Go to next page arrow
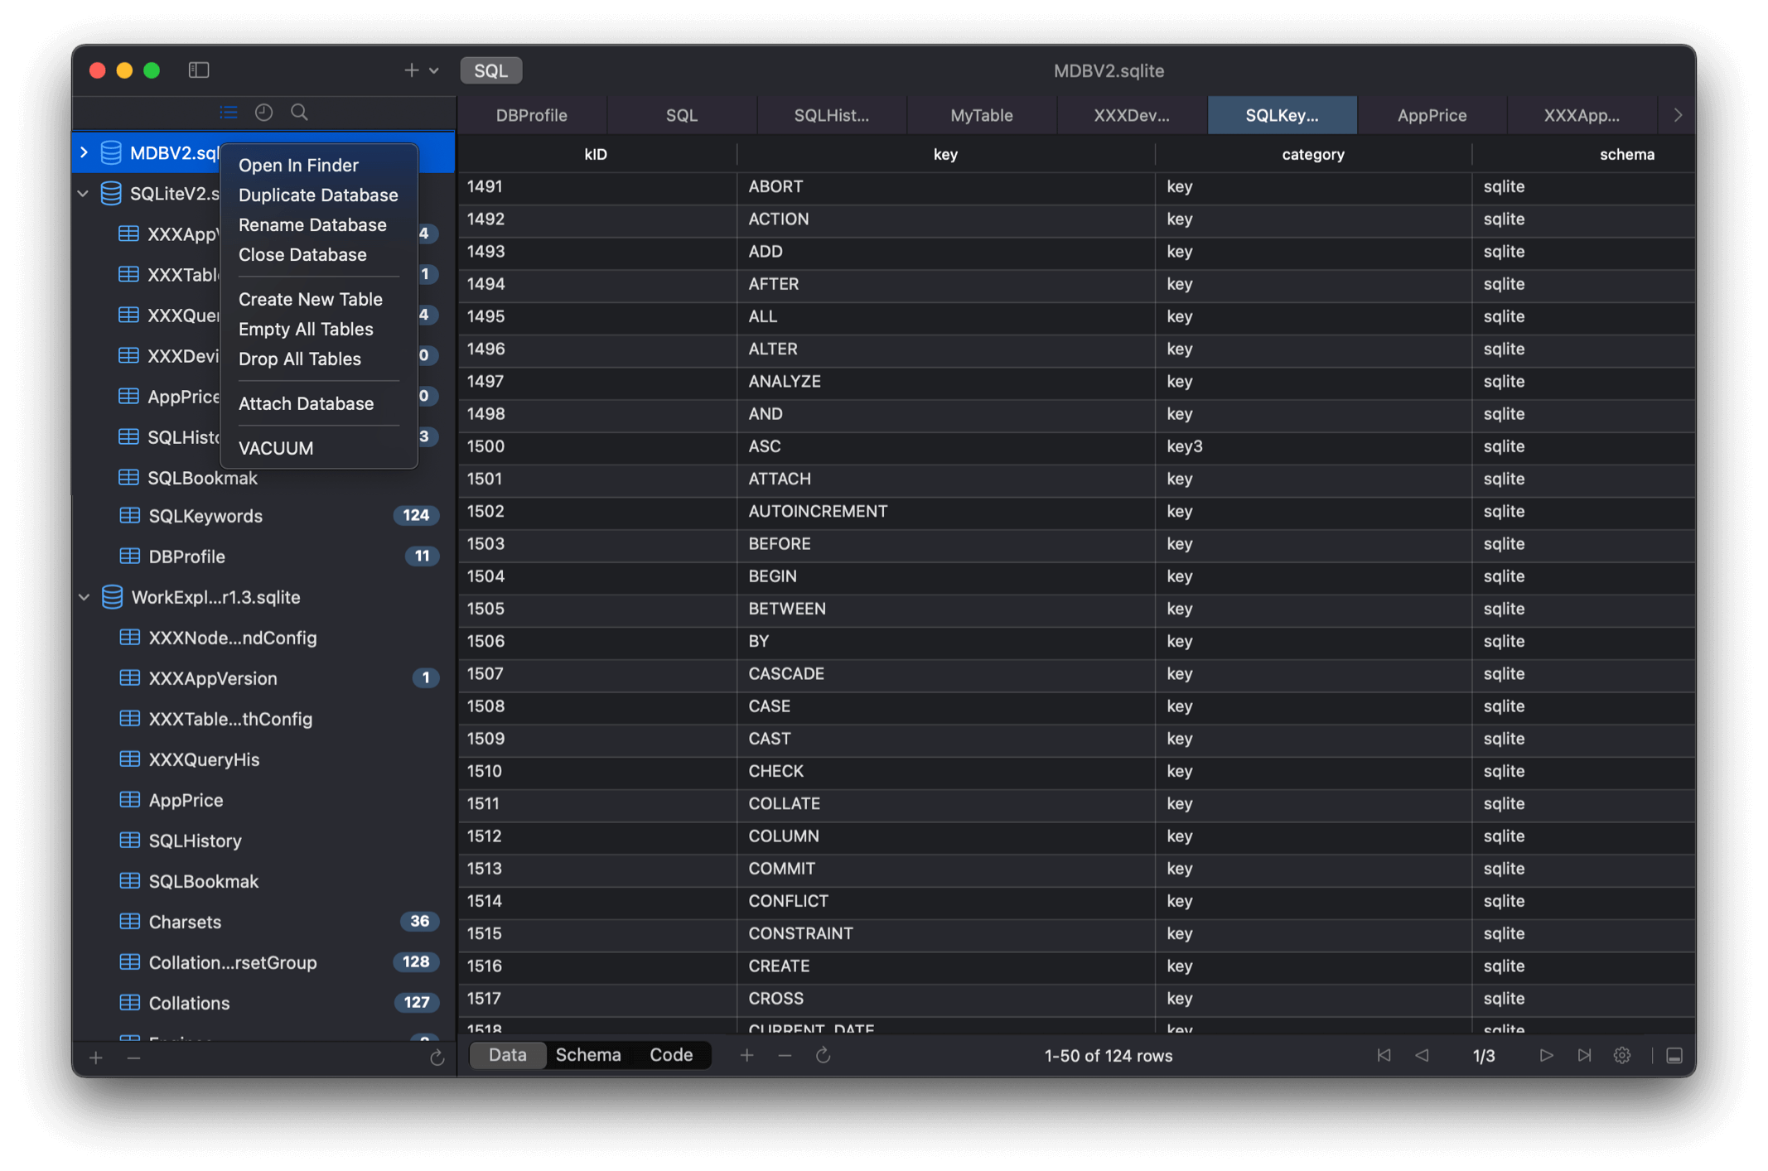 click(1546, 1055)
